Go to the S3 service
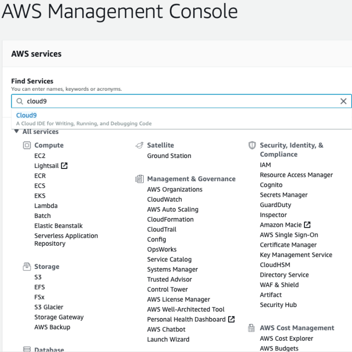Image resolution: width=352 pixels, height=352 pixels. [x=38, y=277]
